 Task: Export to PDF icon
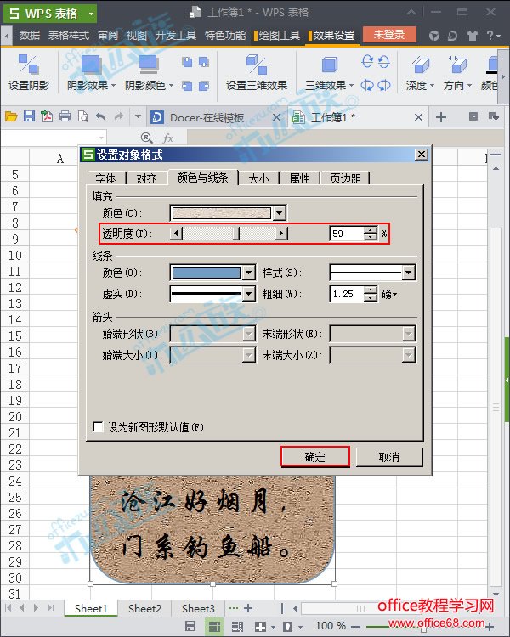[47, 117]
